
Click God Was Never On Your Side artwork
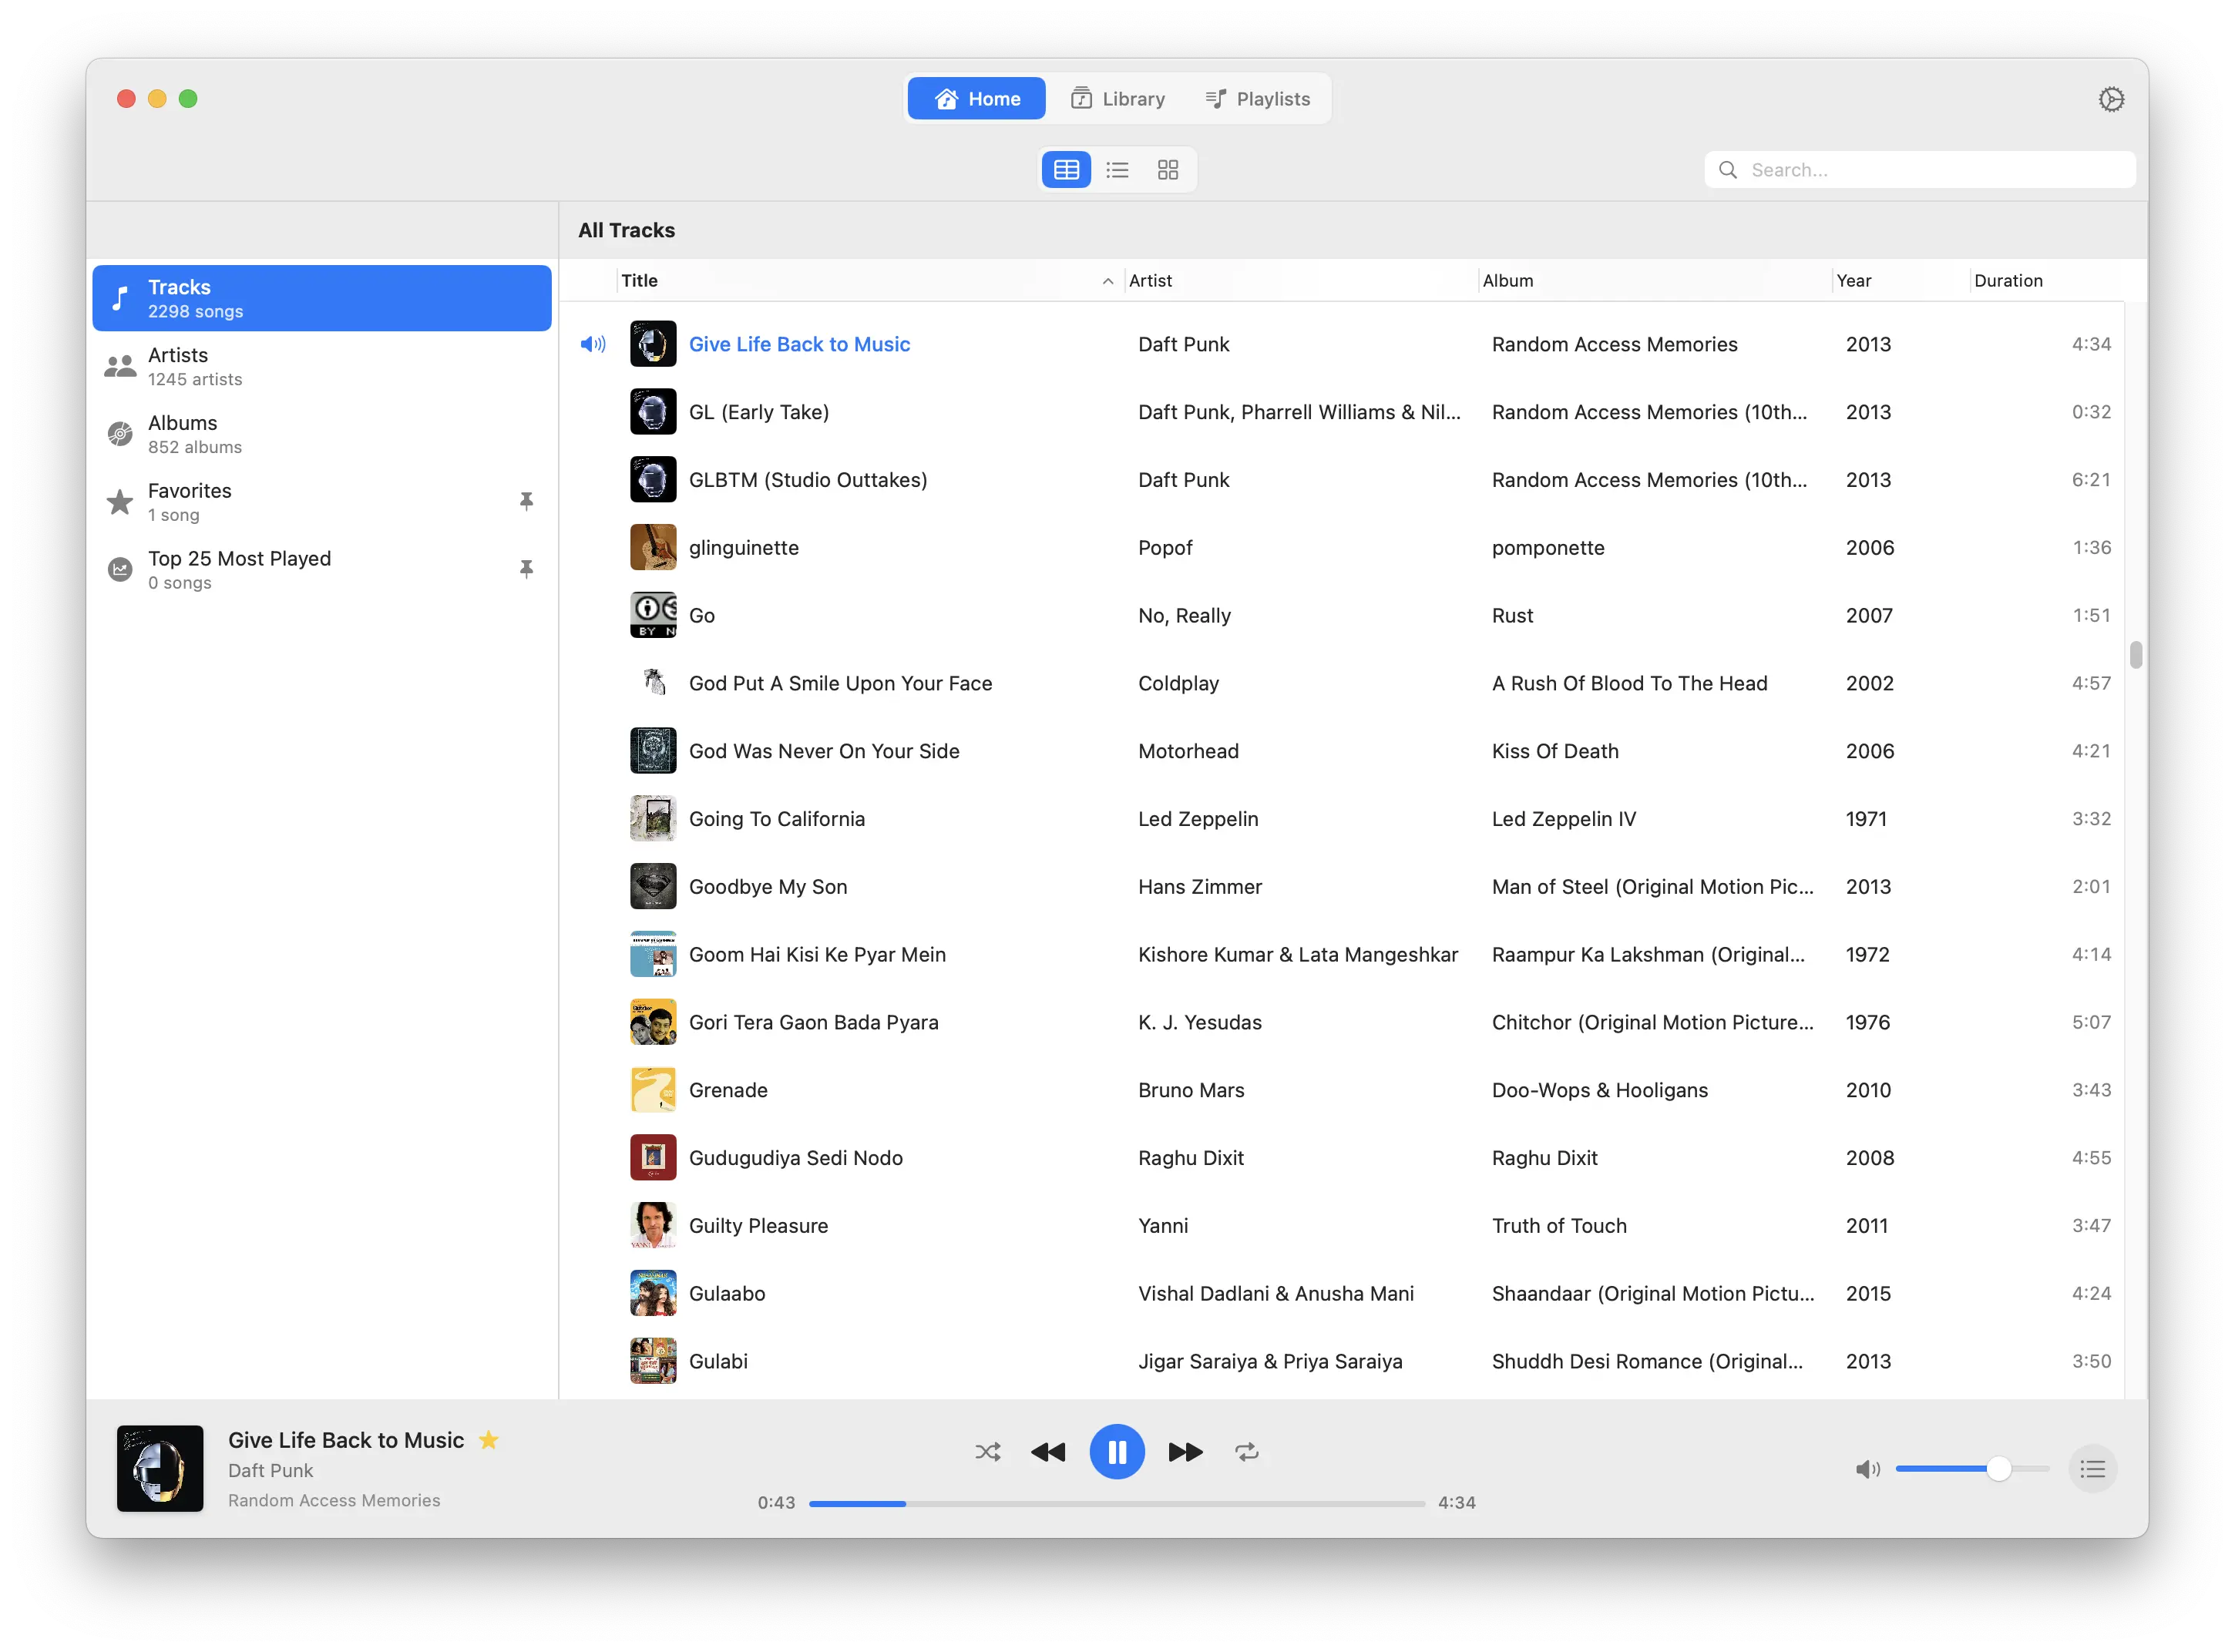coord(653,751)
